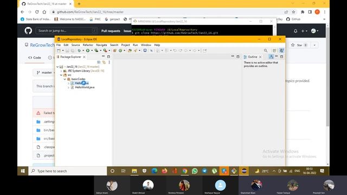Select the GitHub Code tab
The height and width of the screenshot is (195, 347).
[35, 58]
